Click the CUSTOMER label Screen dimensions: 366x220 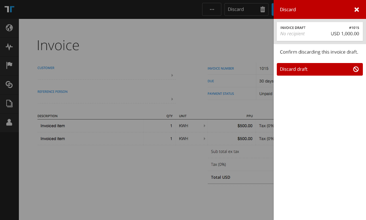click(x=46, y=68)
